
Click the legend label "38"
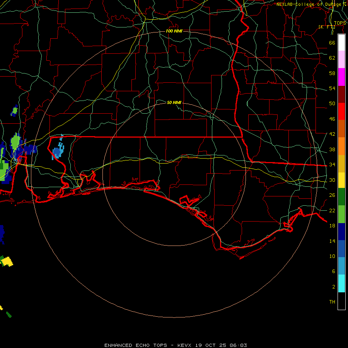[x=332, y=150]
